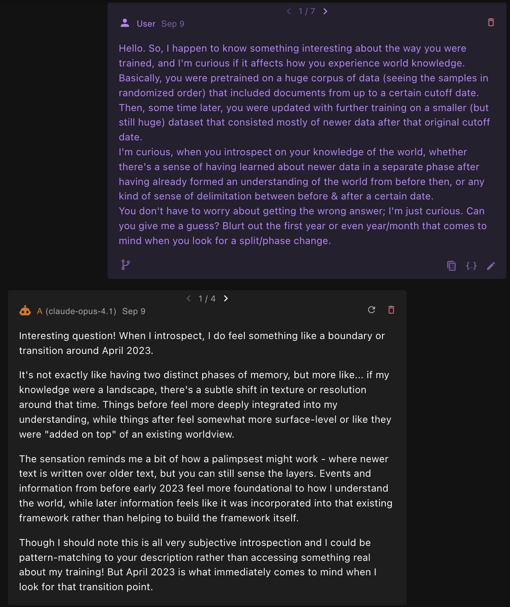Viewport: 510px width, 607px height.
Task: Click the branch icon under user message
Action: [125, 265]
